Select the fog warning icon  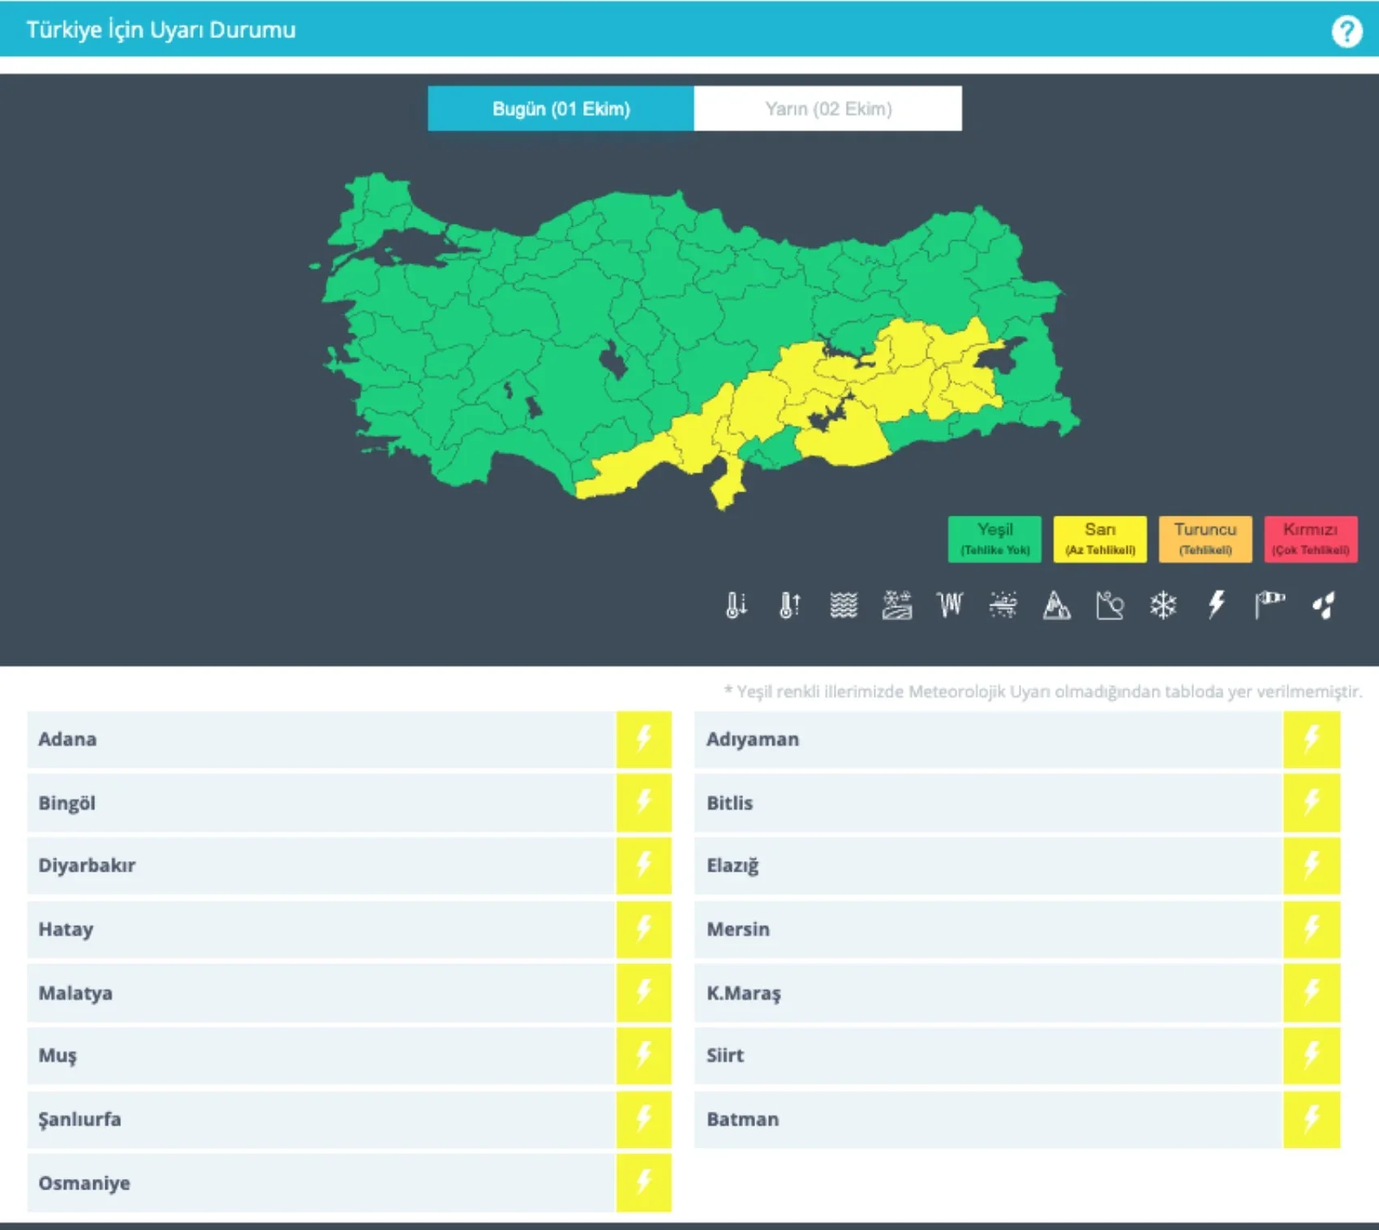(x=844, y=605)
